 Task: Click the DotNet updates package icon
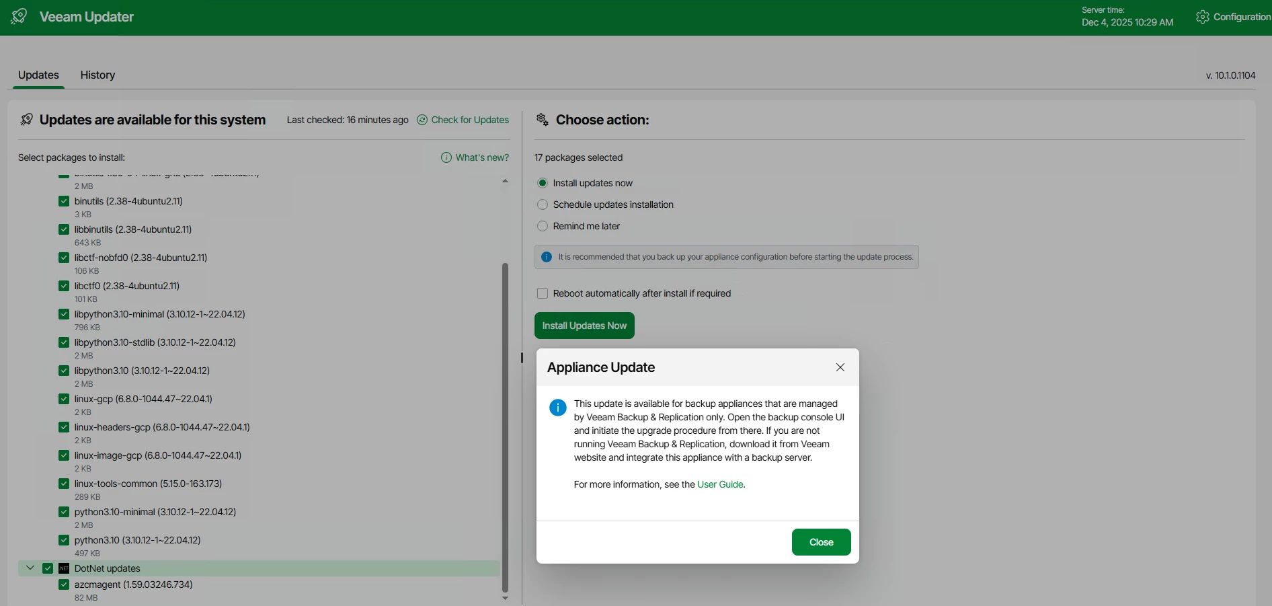pyautogui.click(x=64, y=568)
